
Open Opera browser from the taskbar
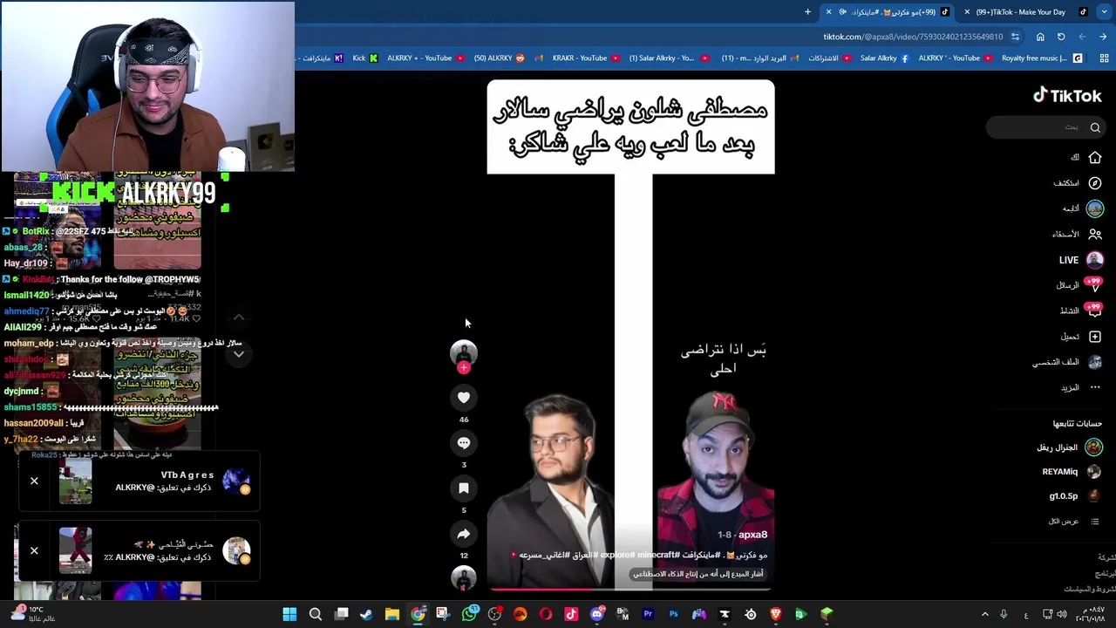click(546, 614)
